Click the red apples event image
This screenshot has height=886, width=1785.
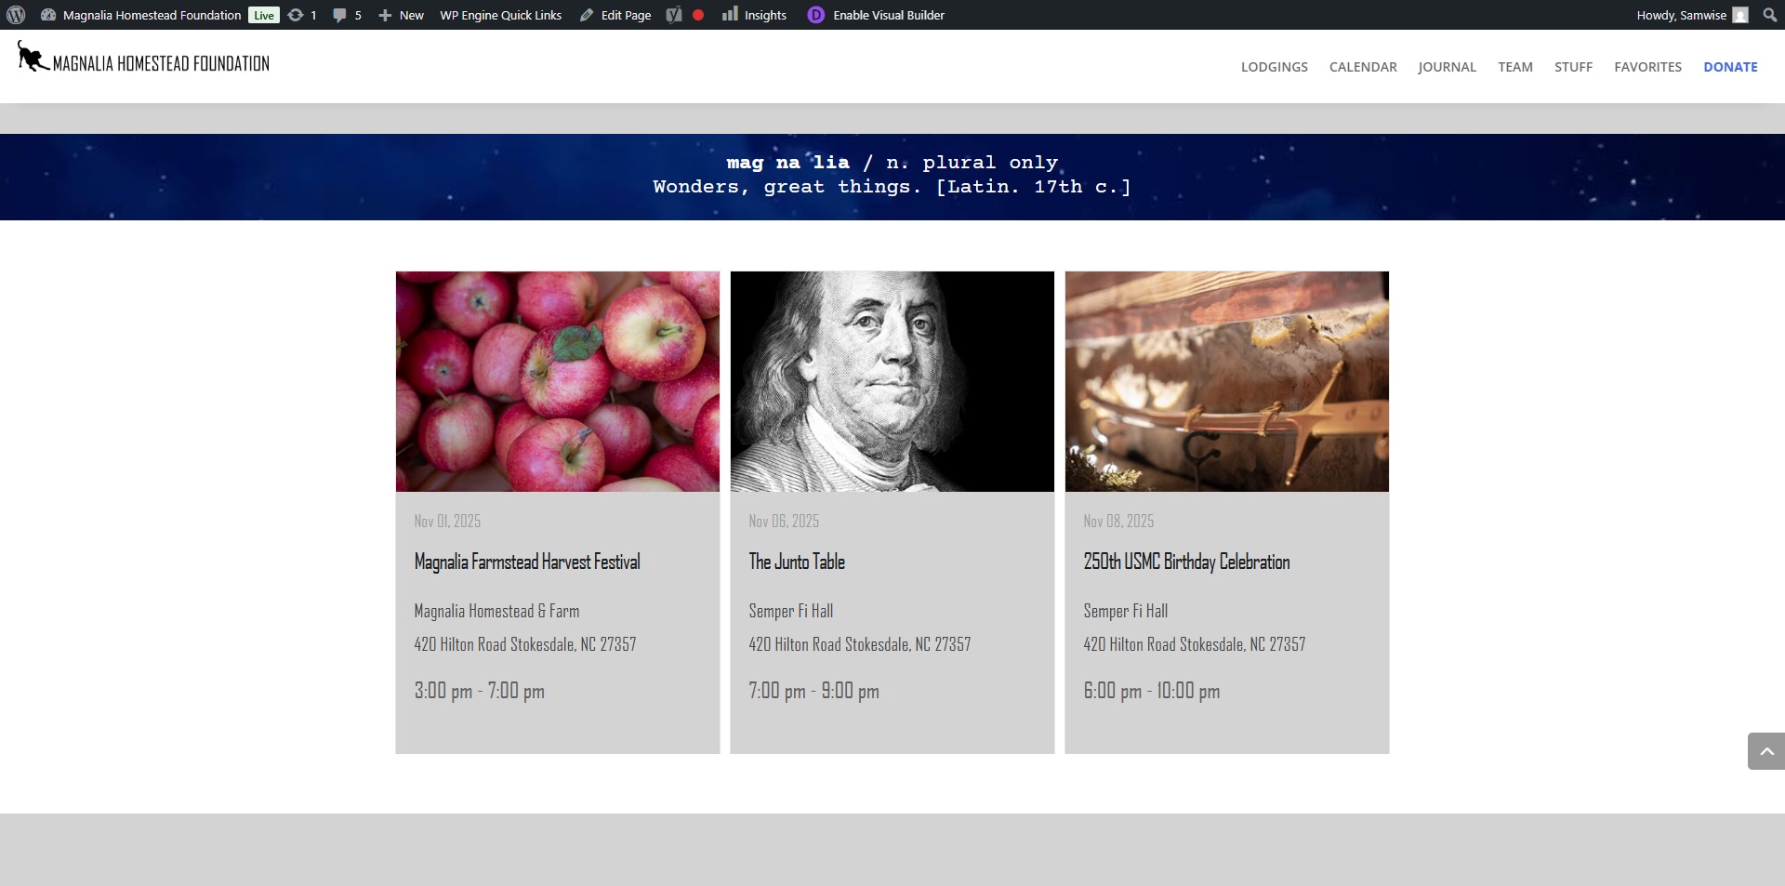point(557,381)
